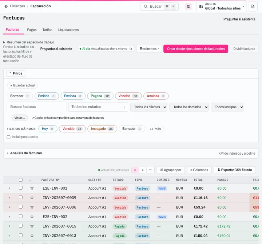Check the box for INV-202607-0006
This screenshot has height=244, width=262.
point(21,207)
